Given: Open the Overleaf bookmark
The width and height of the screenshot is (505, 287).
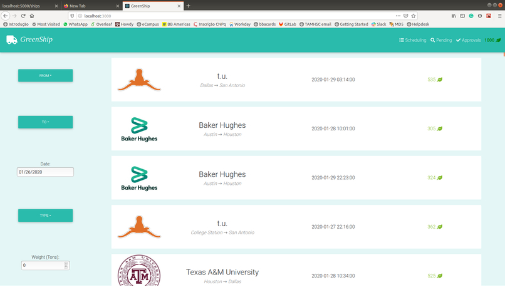Looking at the screenshot, I should click(x=102, y=24).
